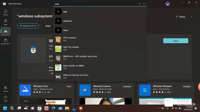Open Mail app from taskbar

tap(60, 108)
